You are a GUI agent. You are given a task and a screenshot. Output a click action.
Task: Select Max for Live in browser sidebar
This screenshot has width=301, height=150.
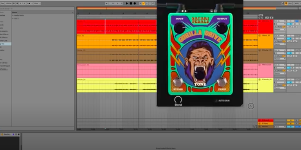point(4,41)
